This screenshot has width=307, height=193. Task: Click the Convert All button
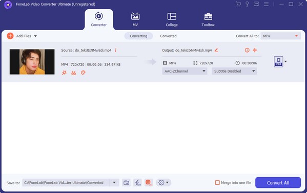tap(278, 183)
